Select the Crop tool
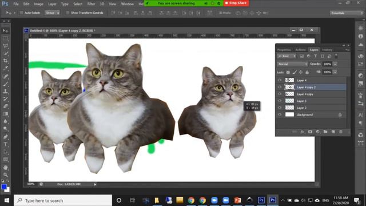This screenshot has height=206, width=366. [x=5, y=61]
